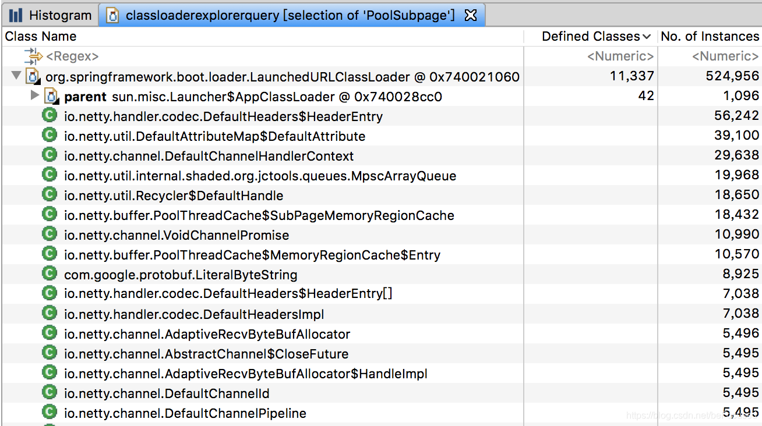Click the Regex filter row icon
This screenshot has width=762, height=426.
coord(33,56)
